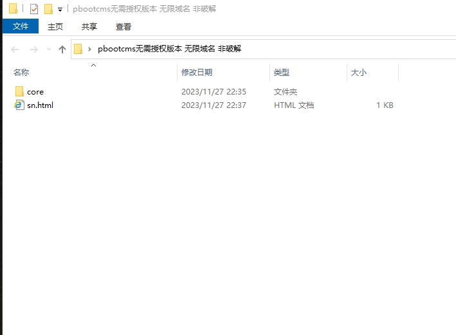Select the core folder name

[x=35, y=92]
